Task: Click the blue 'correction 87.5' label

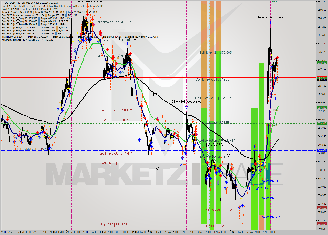Action: click(x=271, y=217)
